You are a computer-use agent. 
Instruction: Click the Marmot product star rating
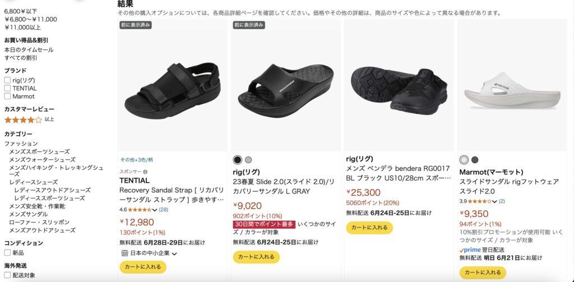(x=480, y=201)
